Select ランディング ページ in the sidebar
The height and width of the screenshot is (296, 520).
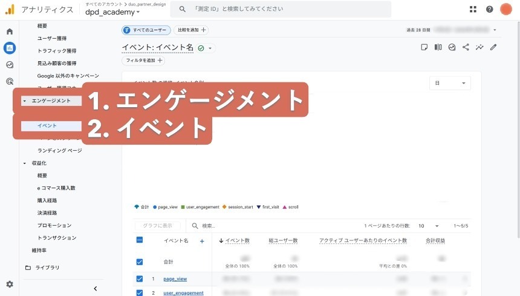click(x=59, y=150)
